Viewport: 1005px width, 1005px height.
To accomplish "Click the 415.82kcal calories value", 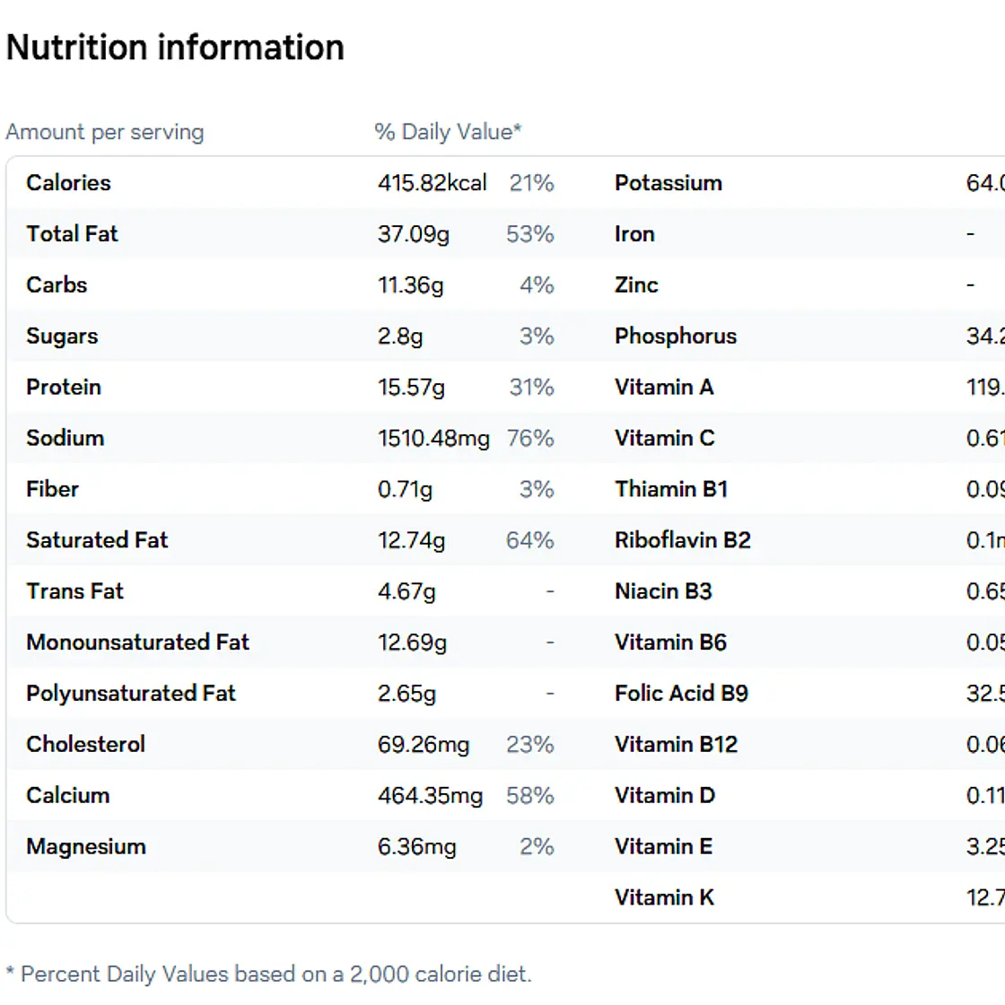I will 432,183.
